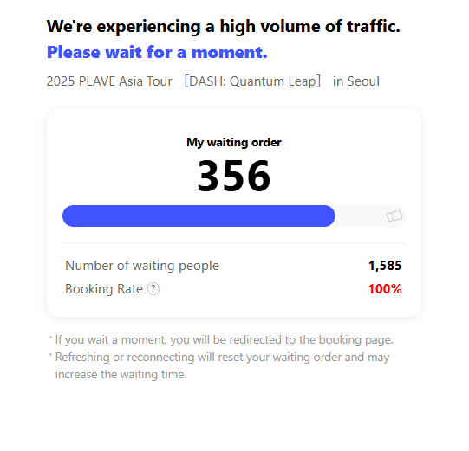The image size is (469, 451).
Task: Click the ticket icon at progress bar end
Action: tap(394, 216)
